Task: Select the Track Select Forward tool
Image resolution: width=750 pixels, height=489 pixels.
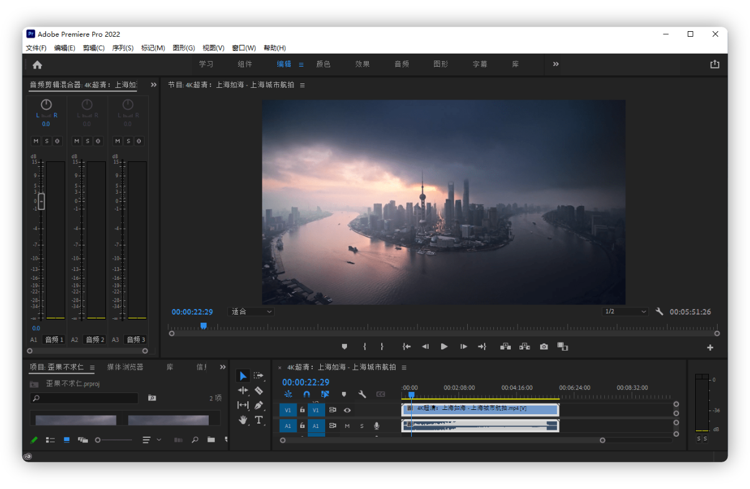Action: (259, 376)
